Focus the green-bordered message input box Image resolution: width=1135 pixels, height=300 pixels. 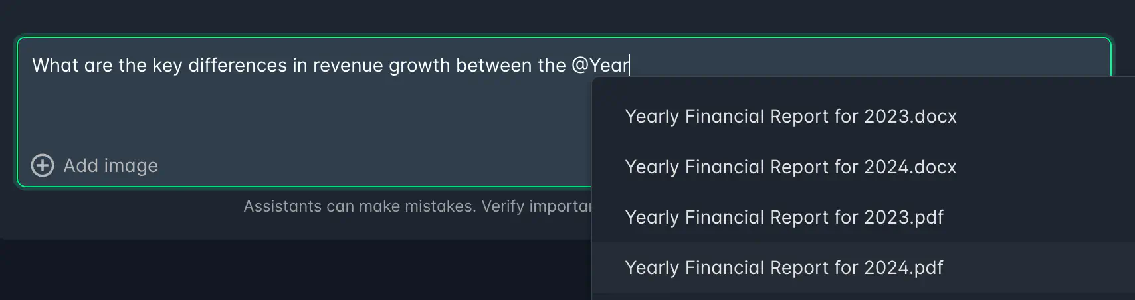(x=304, y=112)
